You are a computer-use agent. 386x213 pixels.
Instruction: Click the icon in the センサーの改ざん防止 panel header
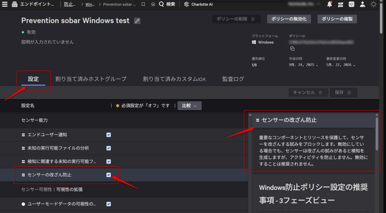[258, 120]
